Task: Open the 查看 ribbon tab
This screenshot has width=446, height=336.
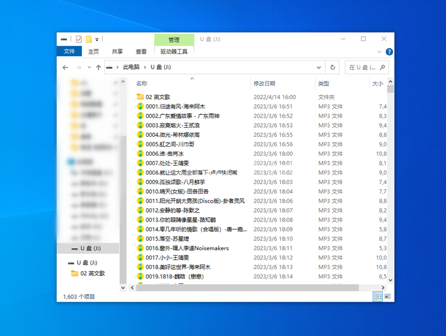Action: [141, 51]
